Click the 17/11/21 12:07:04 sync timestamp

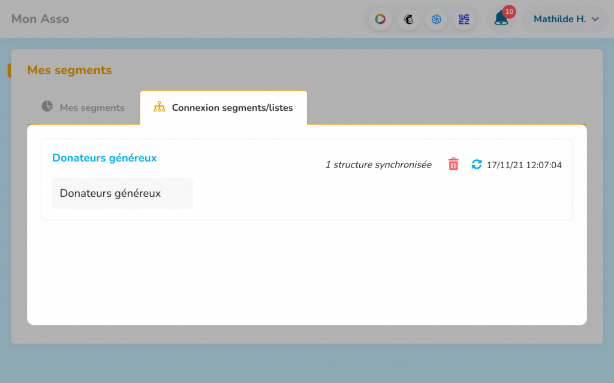pyautogui.click(x=524, y=165)
